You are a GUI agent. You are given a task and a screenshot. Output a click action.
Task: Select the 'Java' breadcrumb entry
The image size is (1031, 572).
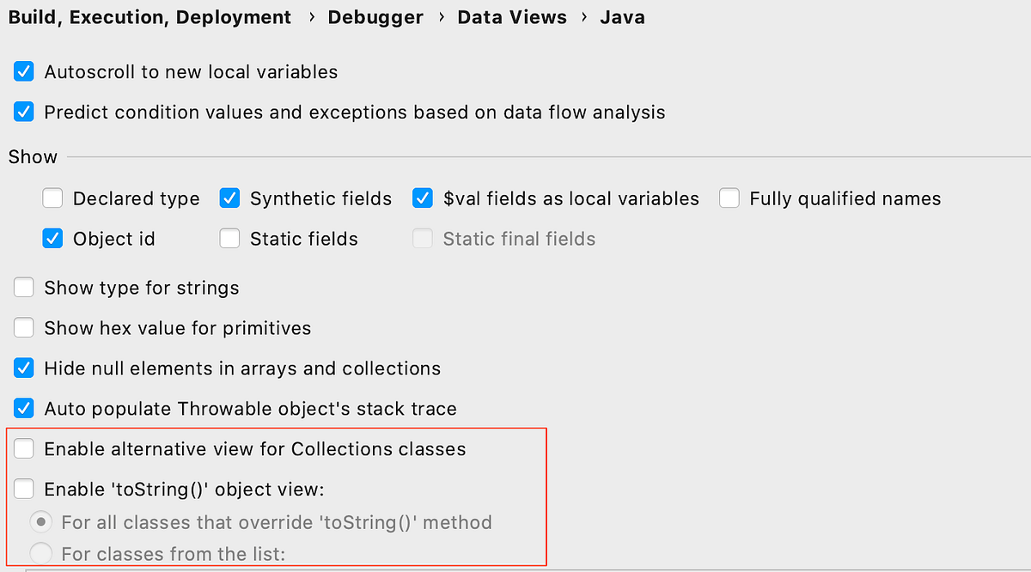pyautogui.click(x=622, y=16)
